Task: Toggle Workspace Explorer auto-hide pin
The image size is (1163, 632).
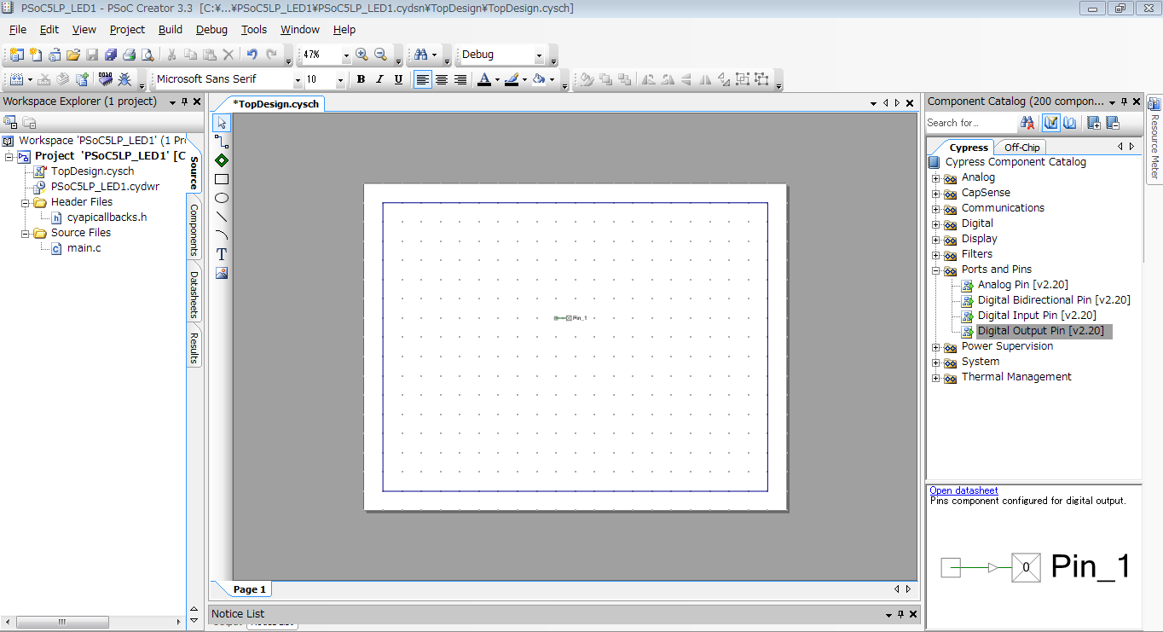Action: point(184,101)
